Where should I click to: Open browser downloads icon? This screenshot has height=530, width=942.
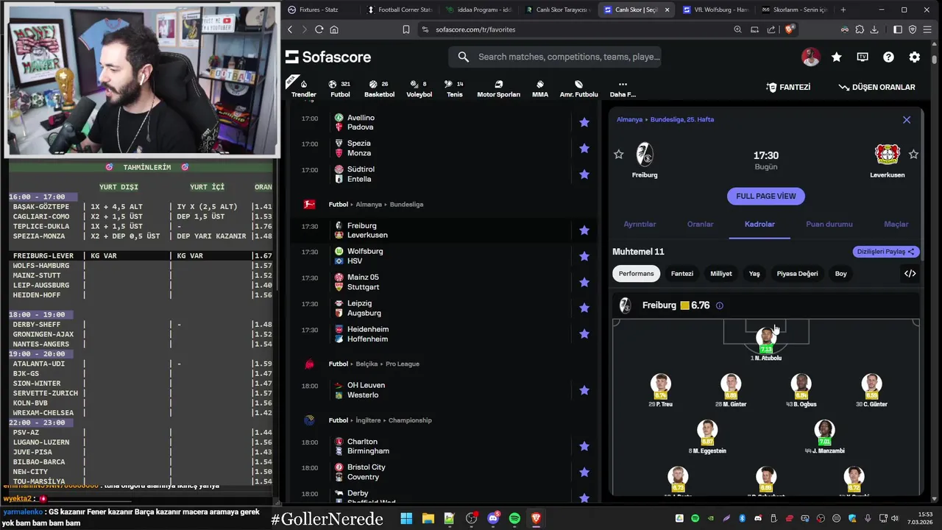pyautogui.click(x=874, y=29)
